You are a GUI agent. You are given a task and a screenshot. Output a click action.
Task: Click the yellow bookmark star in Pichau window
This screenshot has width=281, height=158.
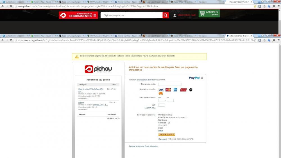pos(255,6)
